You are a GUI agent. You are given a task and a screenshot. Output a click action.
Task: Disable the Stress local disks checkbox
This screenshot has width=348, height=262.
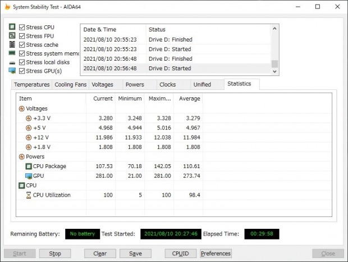[x=22, y=62]
